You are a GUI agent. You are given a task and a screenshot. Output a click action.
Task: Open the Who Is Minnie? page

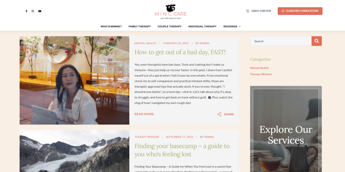[x=111, y=26]
